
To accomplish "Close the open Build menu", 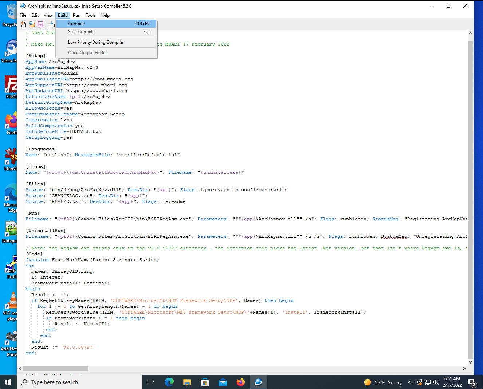I will click(x=63, y=15).
